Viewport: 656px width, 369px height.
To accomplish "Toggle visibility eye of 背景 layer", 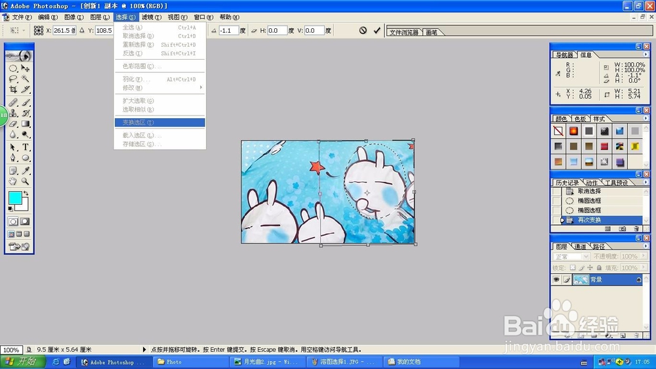I will click(556, 279).
